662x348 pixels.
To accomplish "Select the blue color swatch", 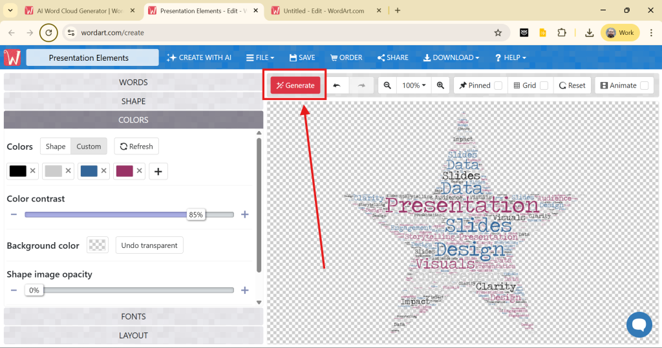I will click(89, 171).
